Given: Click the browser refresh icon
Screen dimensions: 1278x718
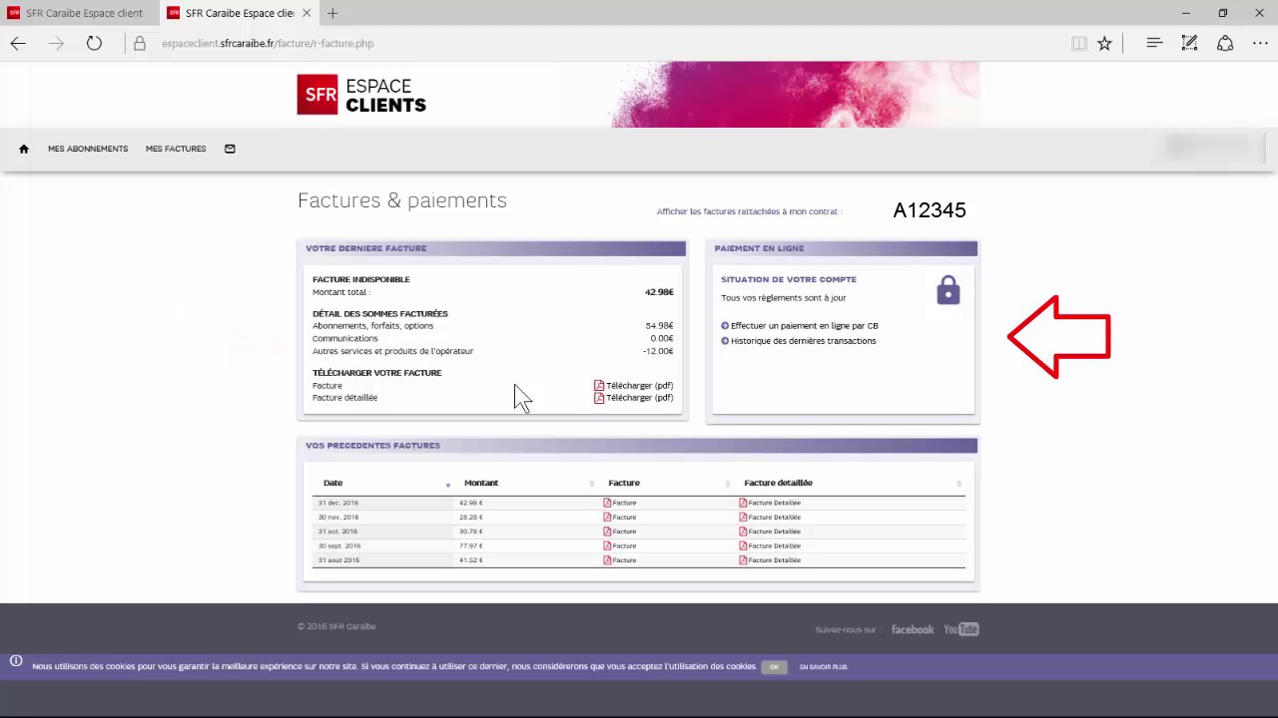Looking at the screenshot, I should tap(93, 43).
